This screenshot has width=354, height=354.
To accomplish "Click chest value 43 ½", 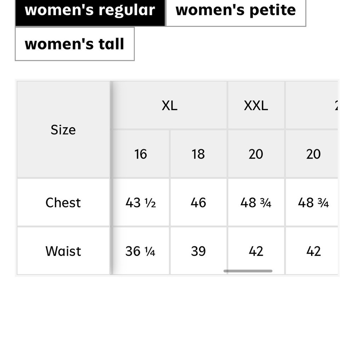I will point(141,202).
